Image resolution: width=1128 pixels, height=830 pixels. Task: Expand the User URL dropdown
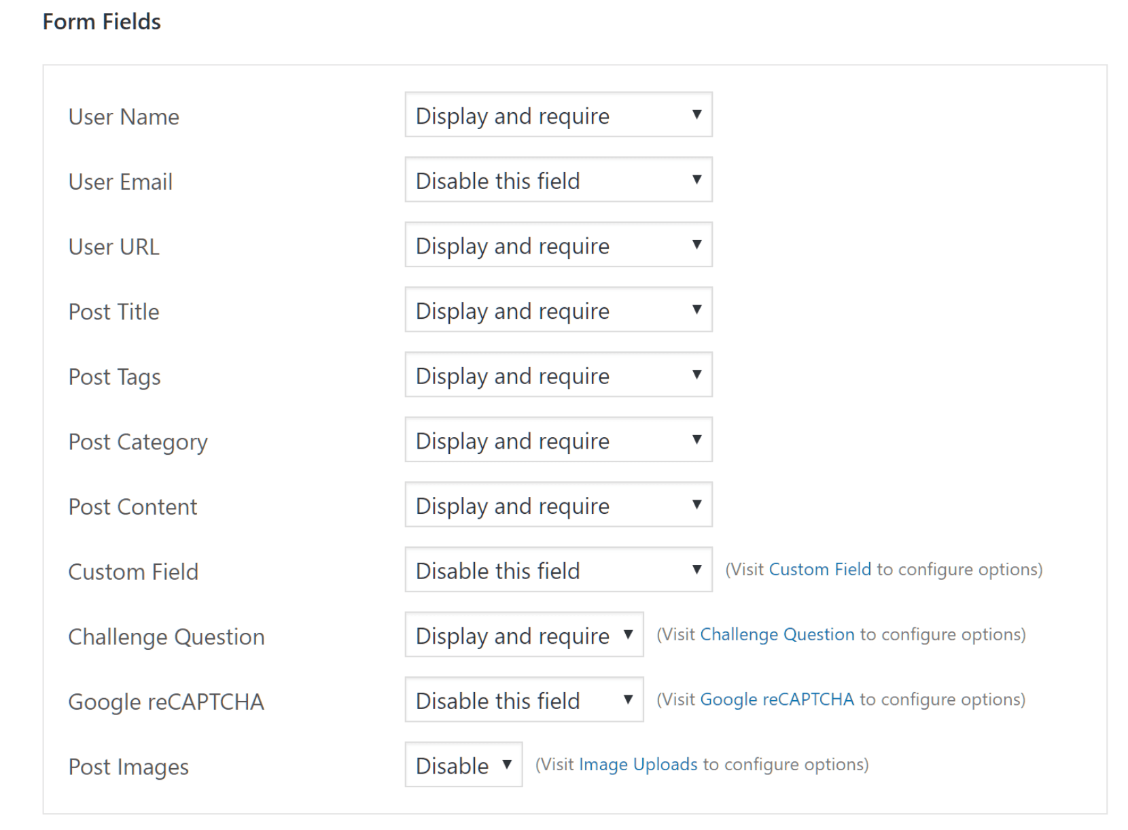559,245
